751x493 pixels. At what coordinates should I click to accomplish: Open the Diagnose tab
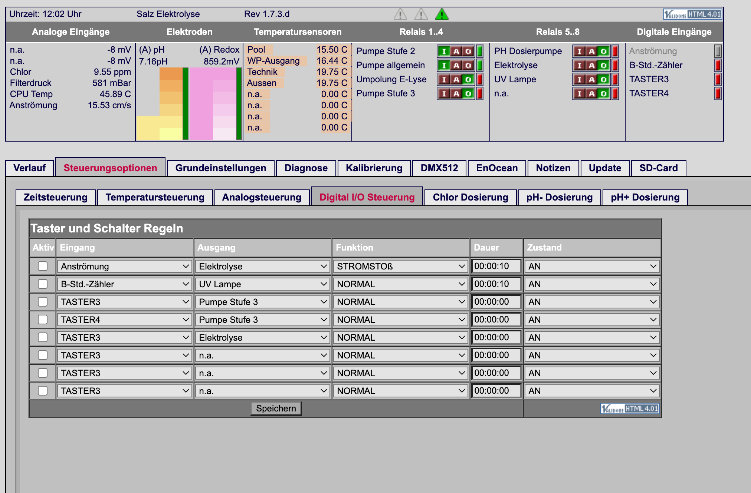click(306, 168)
